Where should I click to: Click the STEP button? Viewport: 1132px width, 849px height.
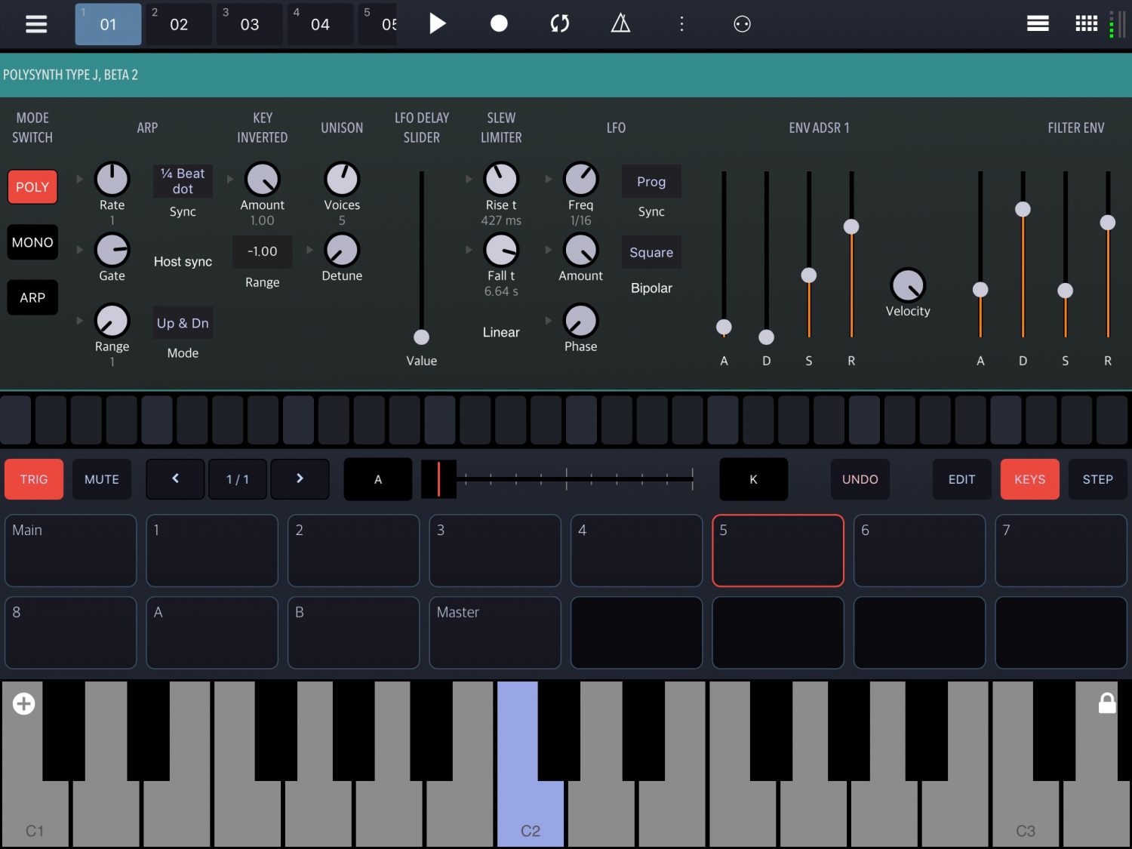(1097, 479)
